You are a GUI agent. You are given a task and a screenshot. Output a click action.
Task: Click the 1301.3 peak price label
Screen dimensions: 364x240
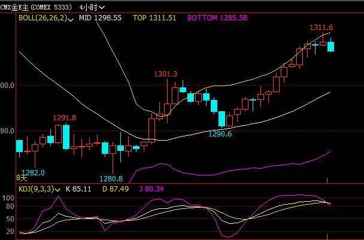pos(165,74)
